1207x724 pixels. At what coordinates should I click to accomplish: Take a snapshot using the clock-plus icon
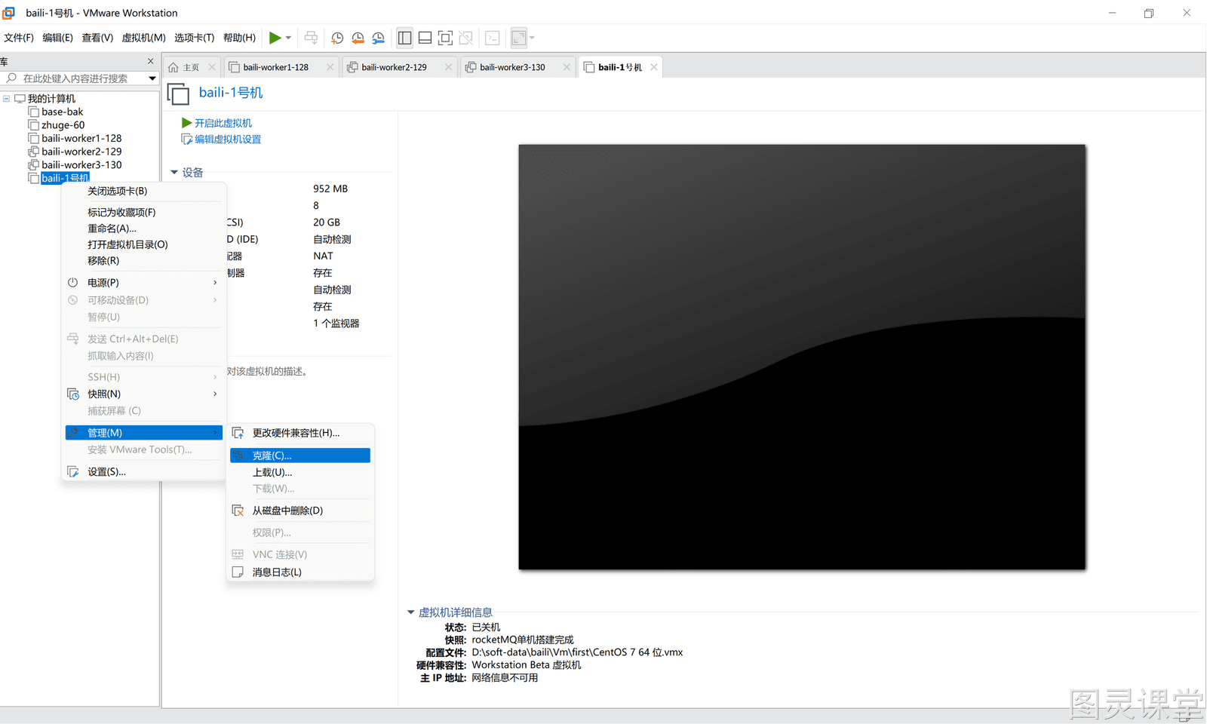[x=337, y=38]
